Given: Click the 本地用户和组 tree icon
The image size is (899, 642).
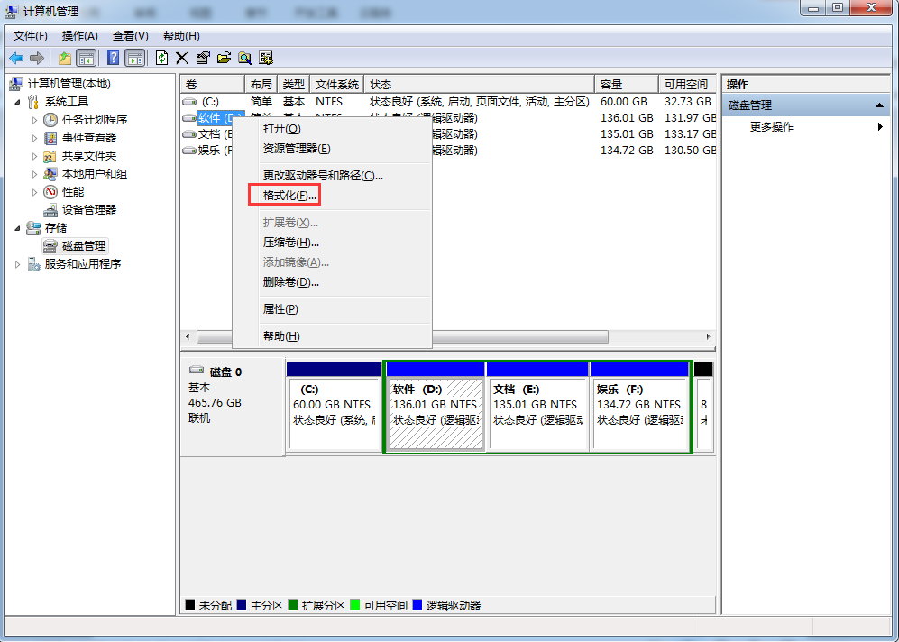Looking at the screenshot, I should (x=50, y=174).
